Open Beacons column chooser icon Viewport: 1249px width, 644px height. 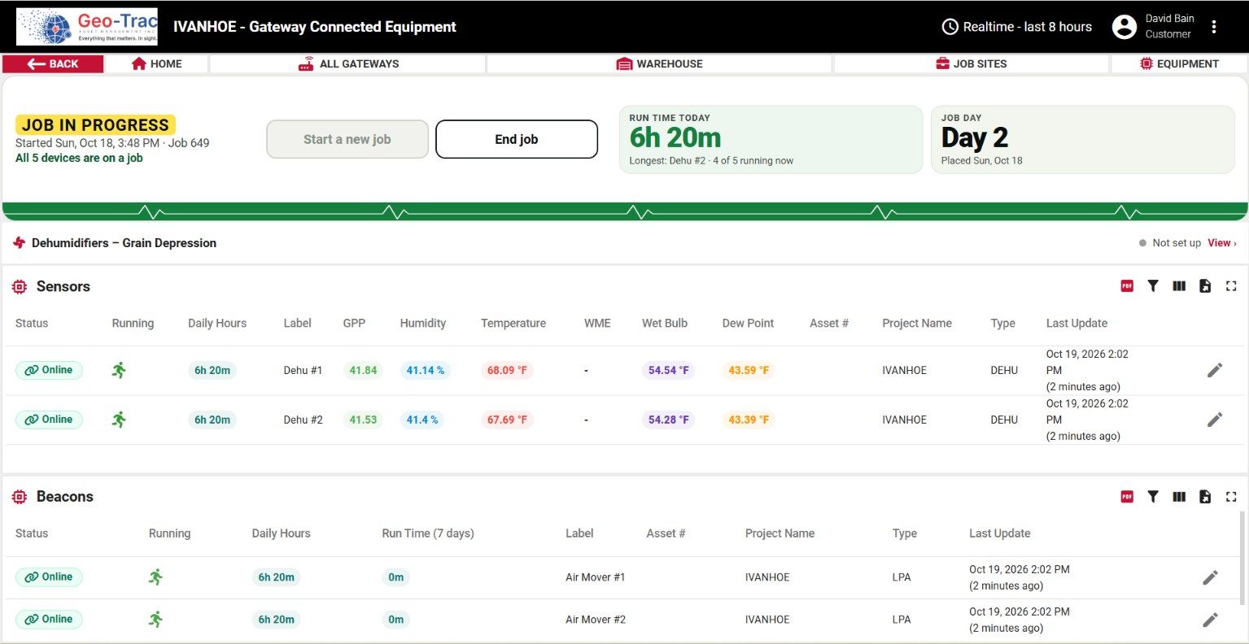1179,497
